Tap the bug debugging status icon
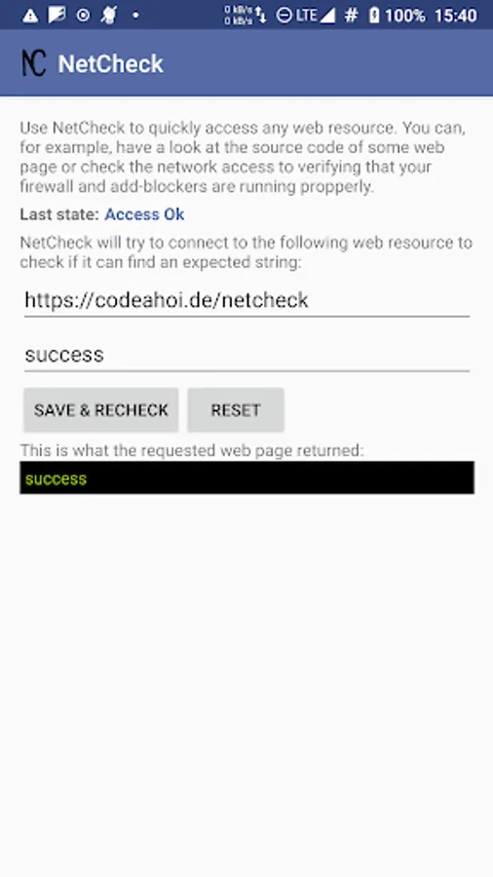The width and height of the screenshot is (493, 877). [x=108, y=16]
